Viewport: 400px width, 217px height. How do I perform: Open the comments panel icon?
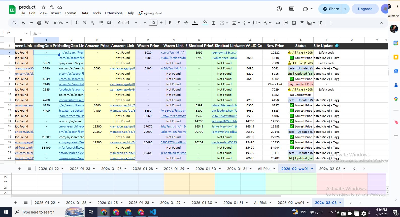[x=292, y=9]
